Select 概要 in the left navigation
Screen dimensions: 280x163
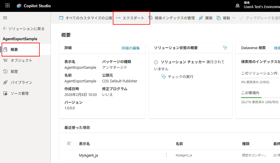(14, 49)
